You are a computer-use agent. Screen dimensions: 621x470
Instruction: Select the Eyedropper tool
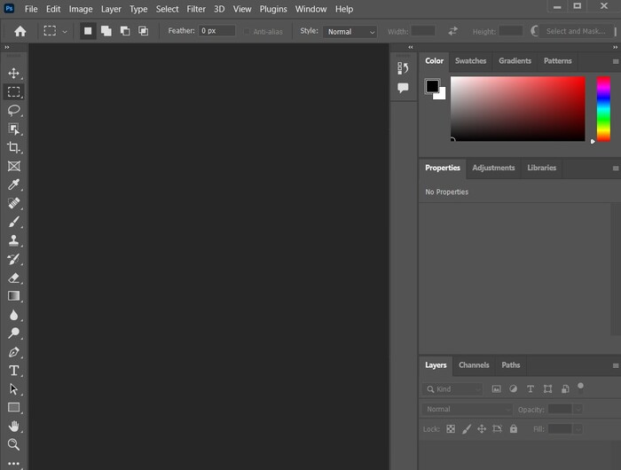click(13, 184)
